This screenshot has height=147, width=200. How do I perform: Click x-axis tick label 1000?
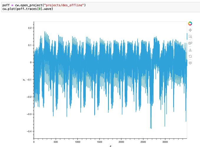click(x=77, y=142)
